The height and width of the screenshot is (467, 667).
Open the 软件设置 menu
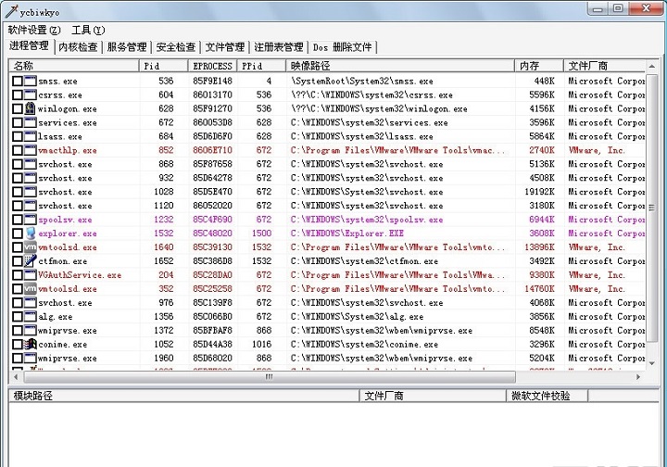(x=34, y=30)
